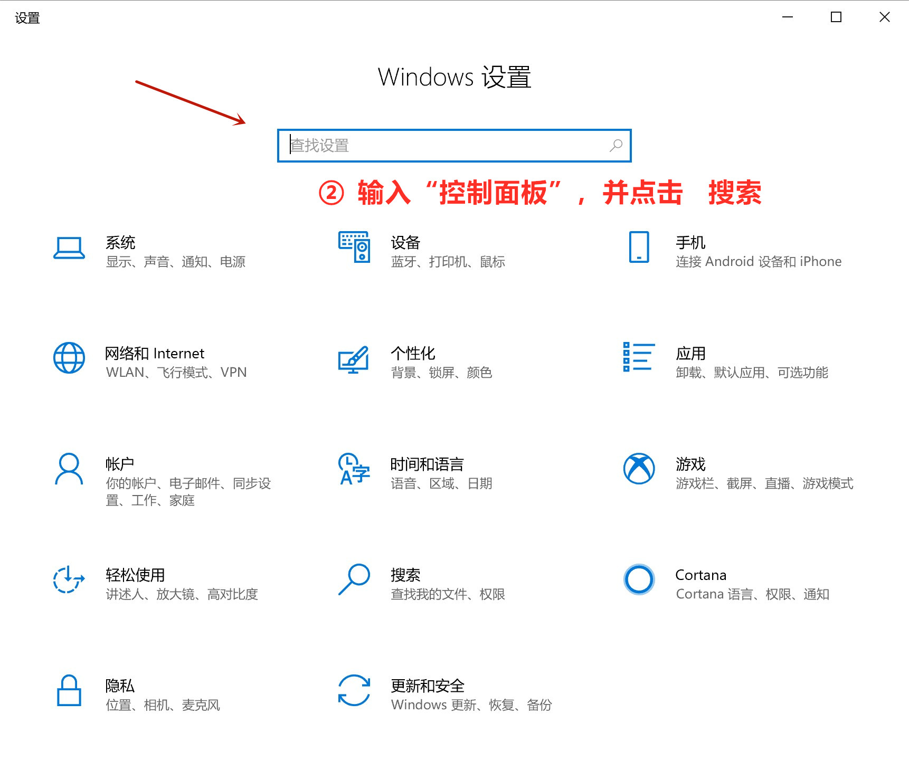The width and height of the screenshot is (909, 780).
Task: Minimize the 设置 window
Action: (788, 17)
